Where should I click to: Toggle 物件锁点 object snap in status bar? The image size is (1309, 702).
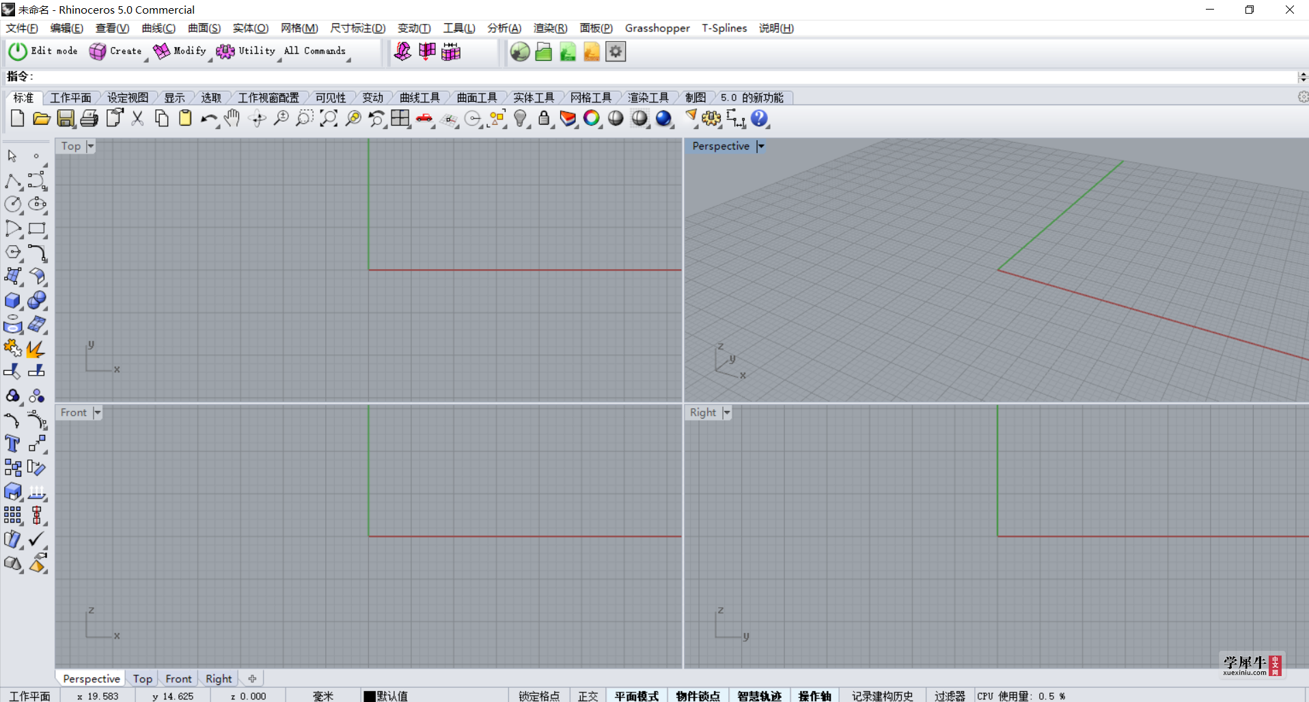click(x=698, y=696)
